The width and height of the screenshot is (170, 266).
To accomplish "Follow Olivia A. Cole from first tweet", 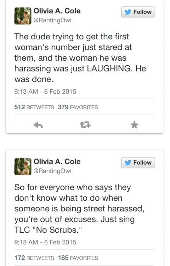I will click(x=138, y=12).
